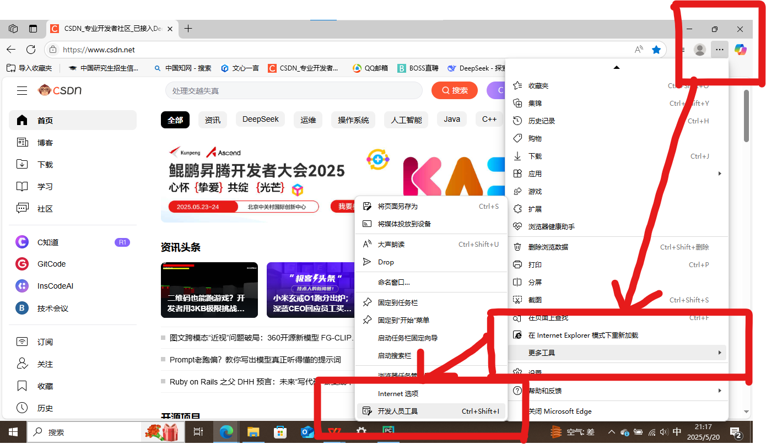Open BOSS直聘 bookmark
The width and height of the screenshot is (766, 444).
418,68
